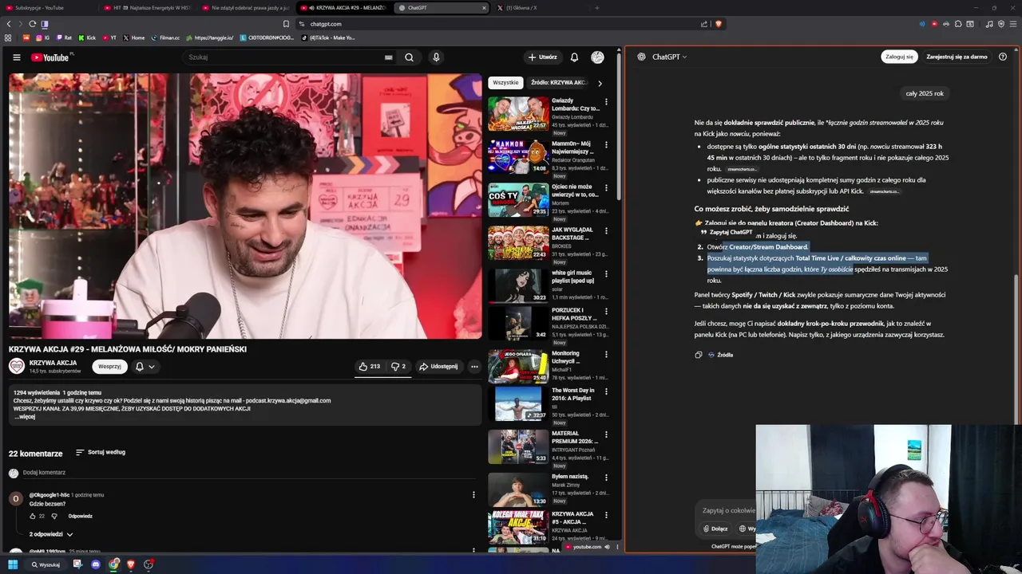The image size is (1022, 574).
Task: Switch to Główna / X browser tab
Action: [x=539, y=8]
